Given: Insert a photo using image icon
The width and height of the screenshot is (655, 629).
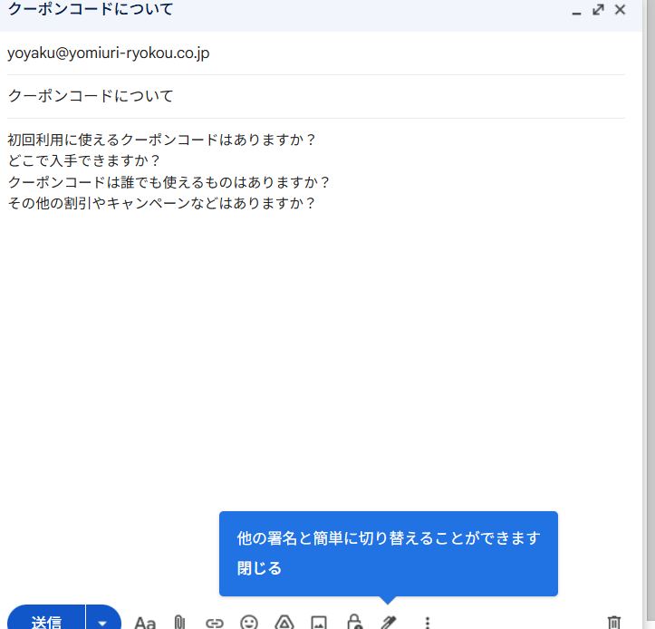Looking at the screenshot, I should click(319, 623).
